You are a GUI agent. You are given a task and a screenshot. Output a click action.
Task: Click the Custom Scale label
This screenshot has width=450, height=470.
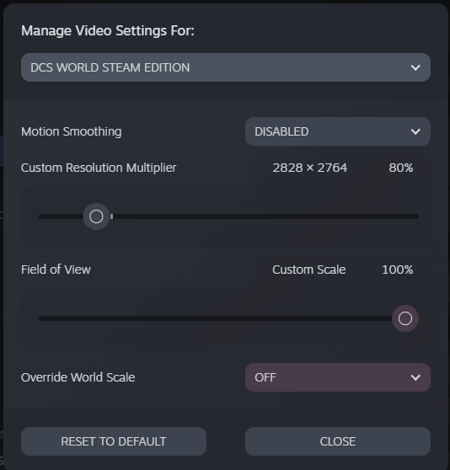pos(308,270)
